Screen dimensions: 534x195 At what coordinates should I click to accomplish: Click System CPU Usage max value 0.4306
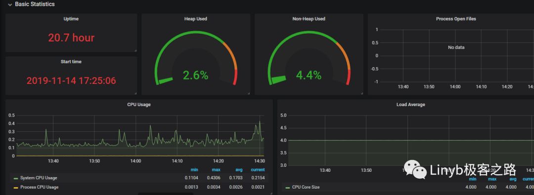tap(214, 178)
